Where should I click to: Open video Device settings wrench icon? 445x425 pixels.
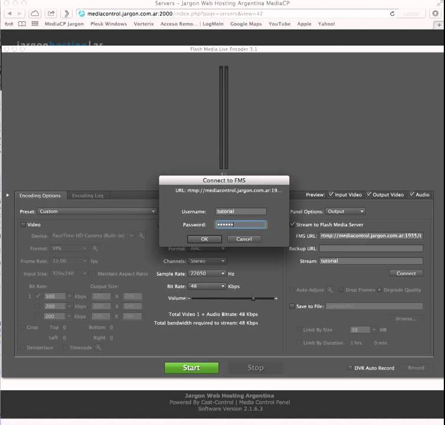(141, 236)
